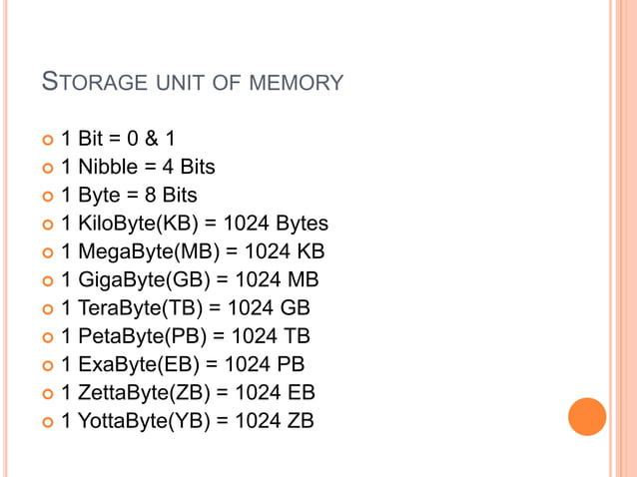Image resolution: width=637 pixels, height=477 pixels.
Task: Click the bullet marker beside "1 Nibble"
Action: point(46,167)
